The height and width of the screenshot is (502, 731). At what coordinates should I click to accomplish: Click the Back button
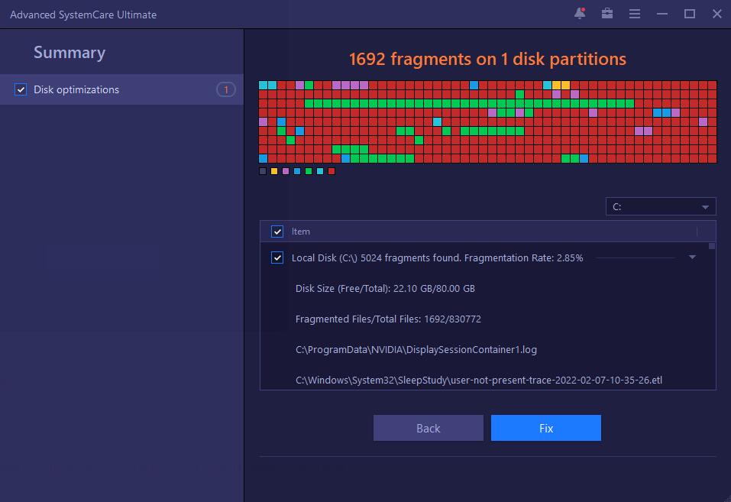(428, 428)
